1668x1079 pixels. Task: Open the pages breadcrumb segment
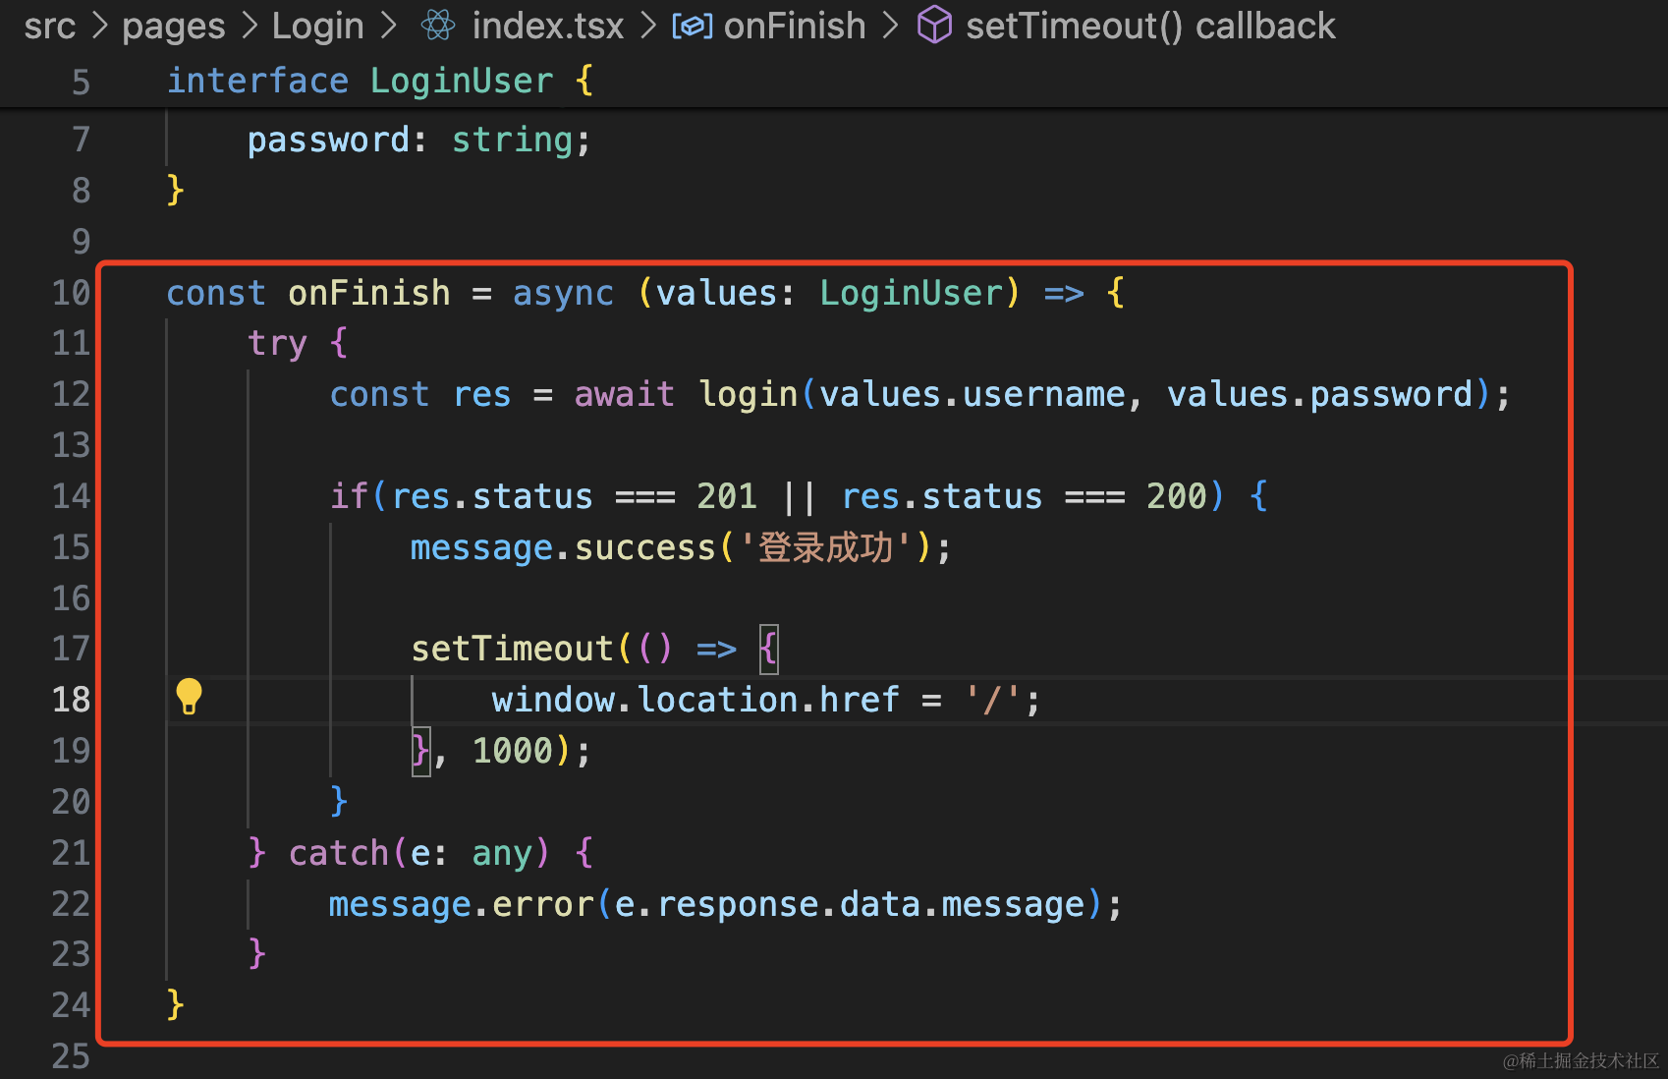coord(173,26)
